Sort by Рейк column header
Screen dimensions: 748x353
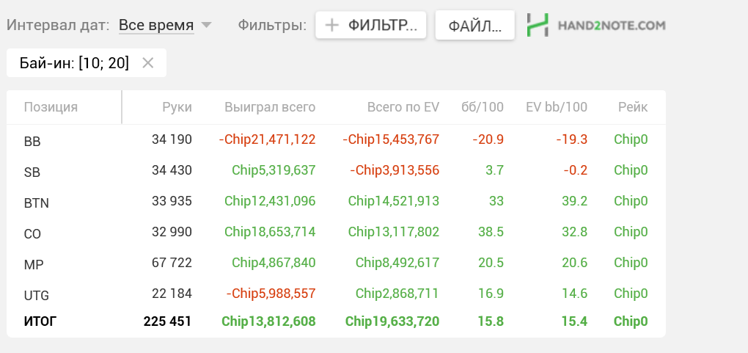[x=633, y=107]
